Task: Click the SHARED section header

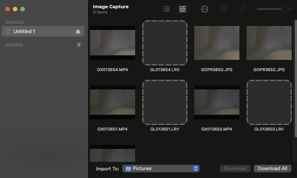Action: (x=14, y=45)
